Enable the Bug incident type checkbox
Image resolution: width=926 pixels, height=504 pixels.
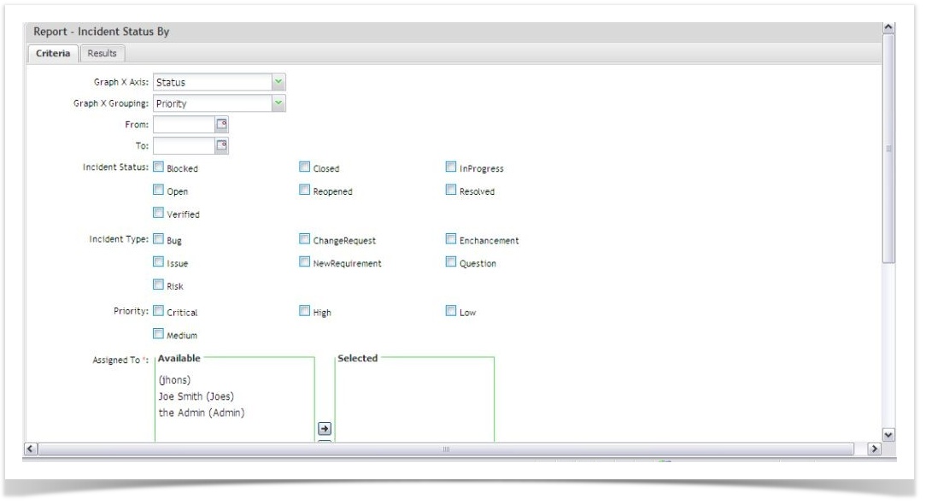158,239
